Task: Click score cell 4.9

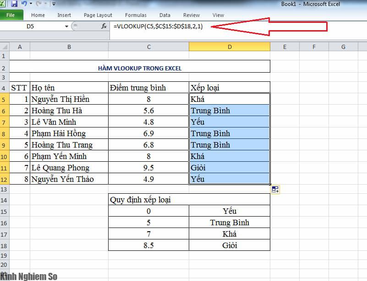Action: coord(148,179)
